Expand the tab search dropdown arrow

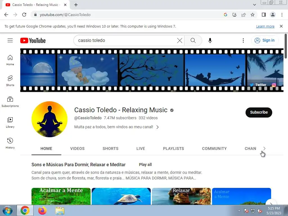tap(254, 5)
